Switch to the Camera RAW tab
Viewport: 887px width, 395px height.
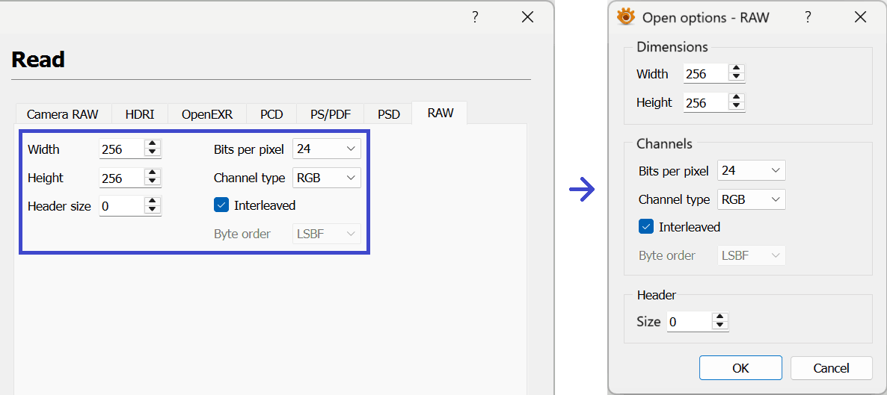[63, 114]
